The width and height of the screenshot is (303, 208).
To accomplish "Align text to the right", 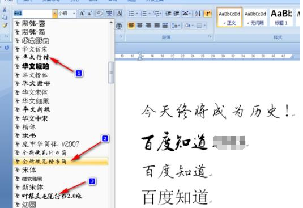I will (x=148, y=26).
